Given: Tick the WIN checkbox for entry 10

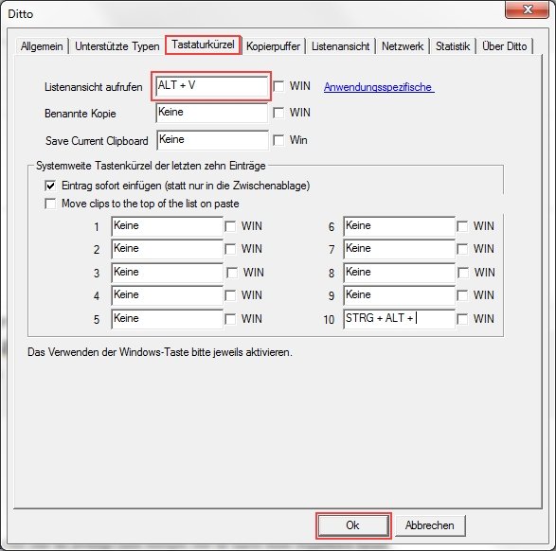Looking at the screenshot, I should [462, 319].
